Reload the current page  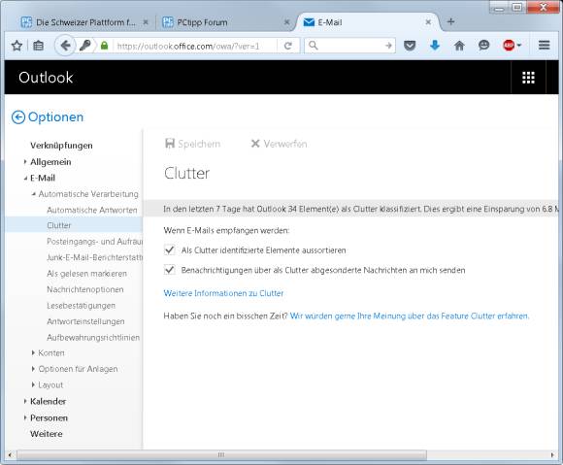coord(287,46)
